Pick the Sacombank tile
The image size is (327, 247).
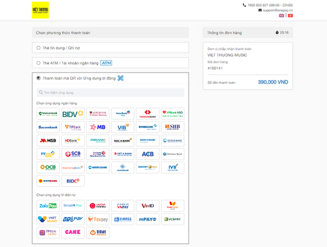(x=48, y=127)
